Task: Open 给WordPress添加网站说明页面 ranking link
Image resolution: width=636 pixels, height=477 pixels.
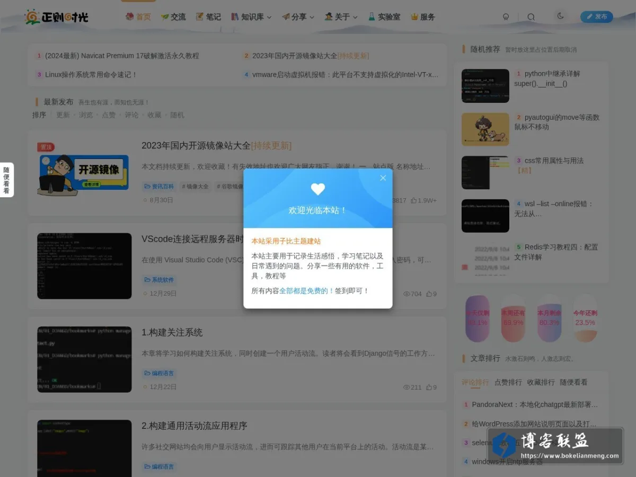Action: pyautogui.click(x=535, y=424)
